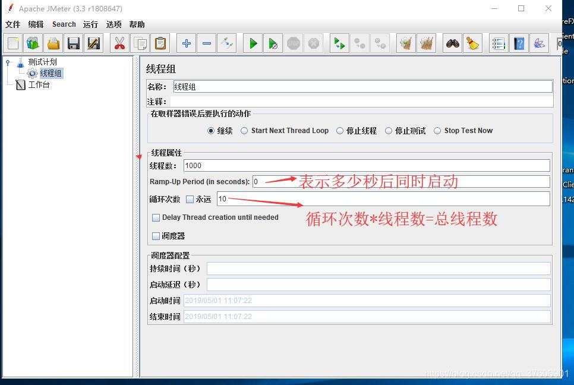Open the 编辑 menu
Screen dimensions: 574x385
(x=36, y=24)
